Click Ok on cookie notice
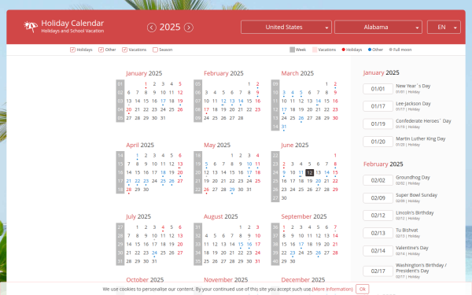The image size is (472, 295). (362, 289)
